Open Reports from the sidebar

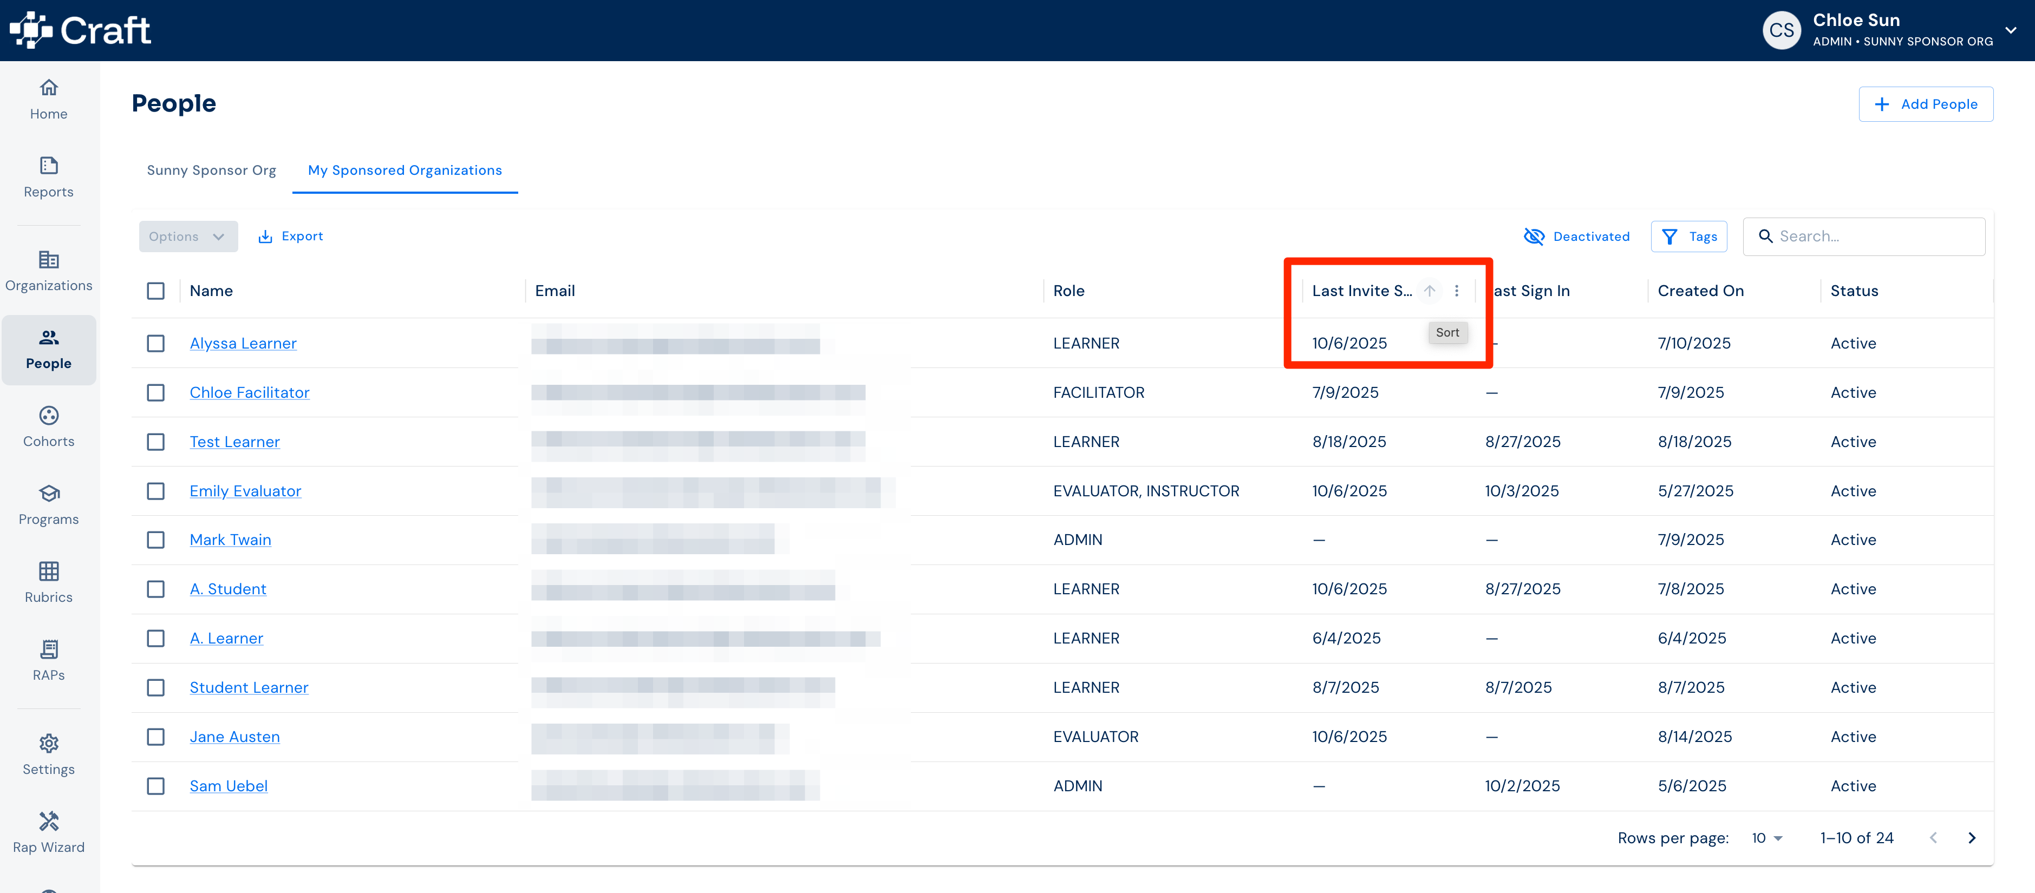tap(48, 178)
